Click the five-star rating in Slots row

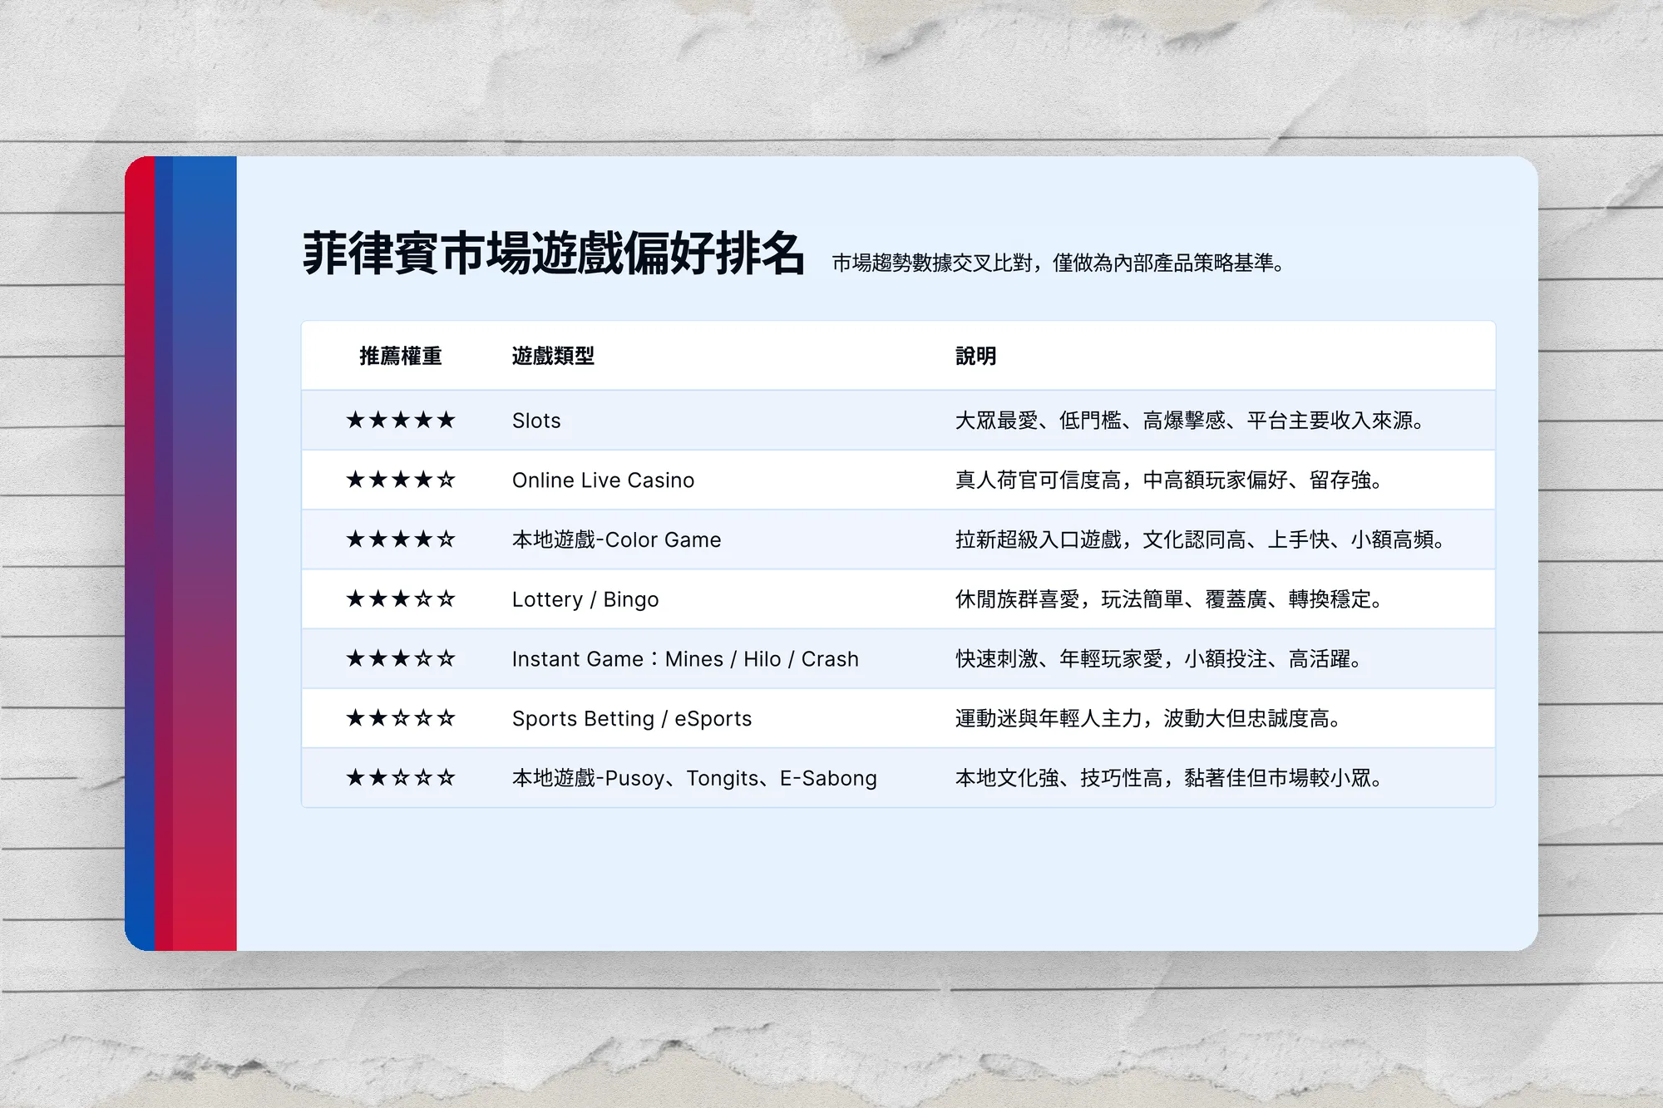401,420
